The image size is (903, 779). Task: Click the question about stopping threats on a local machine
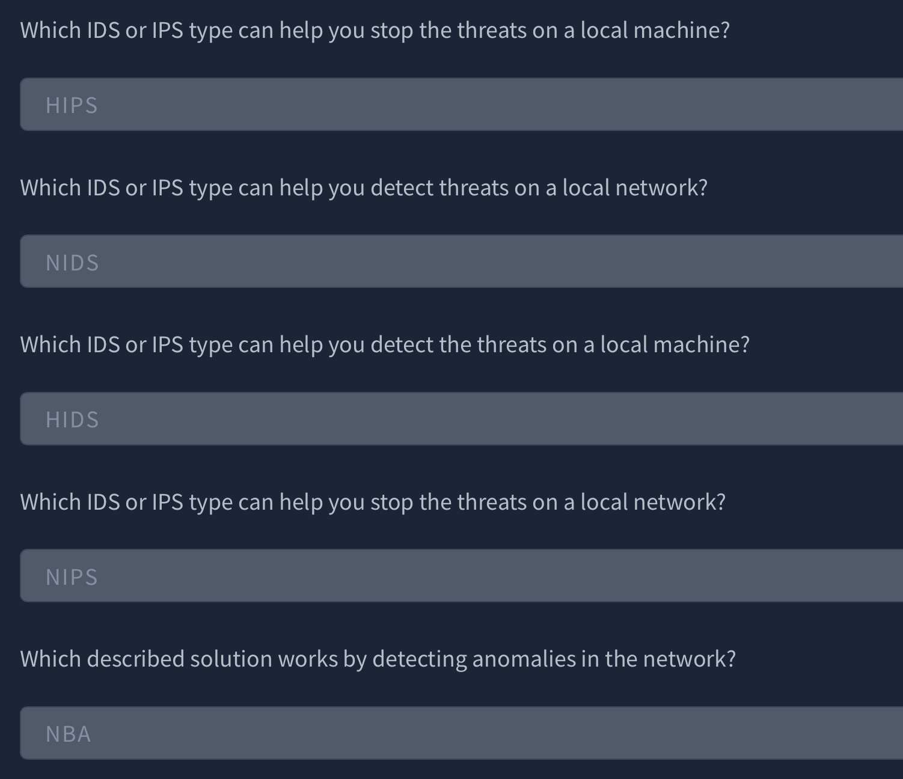point(375,31)
